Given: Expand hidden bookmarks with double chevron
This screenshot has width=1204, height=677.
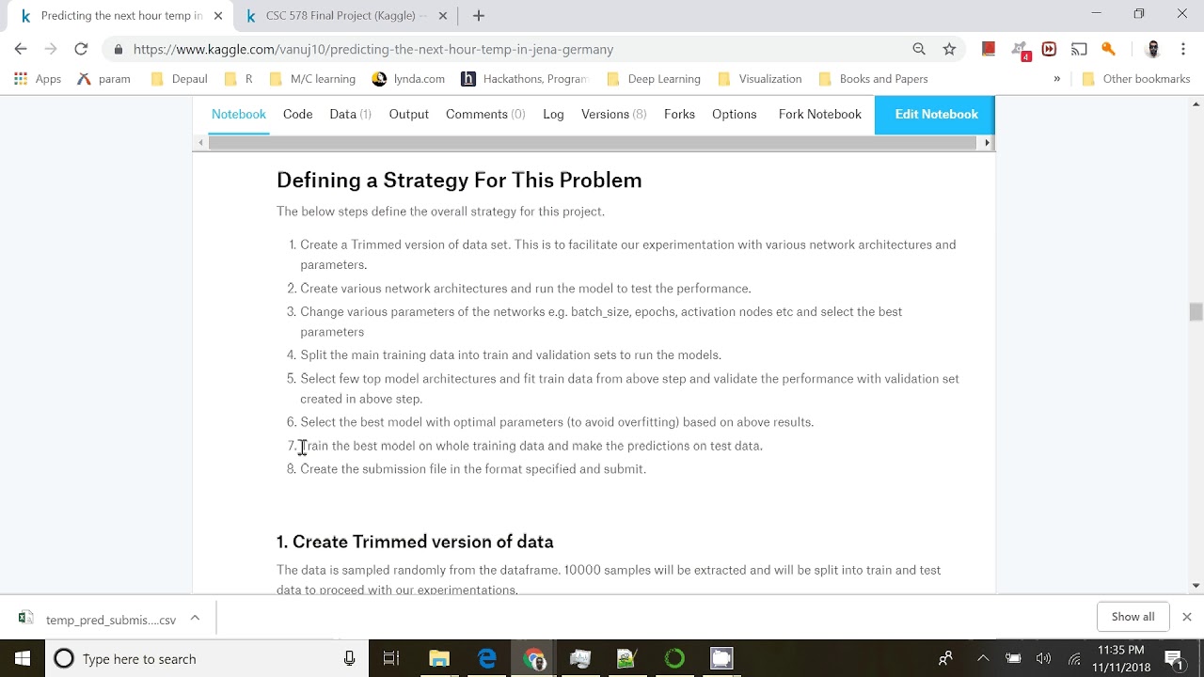Looking at the screenshot, I should [1056, 79].
